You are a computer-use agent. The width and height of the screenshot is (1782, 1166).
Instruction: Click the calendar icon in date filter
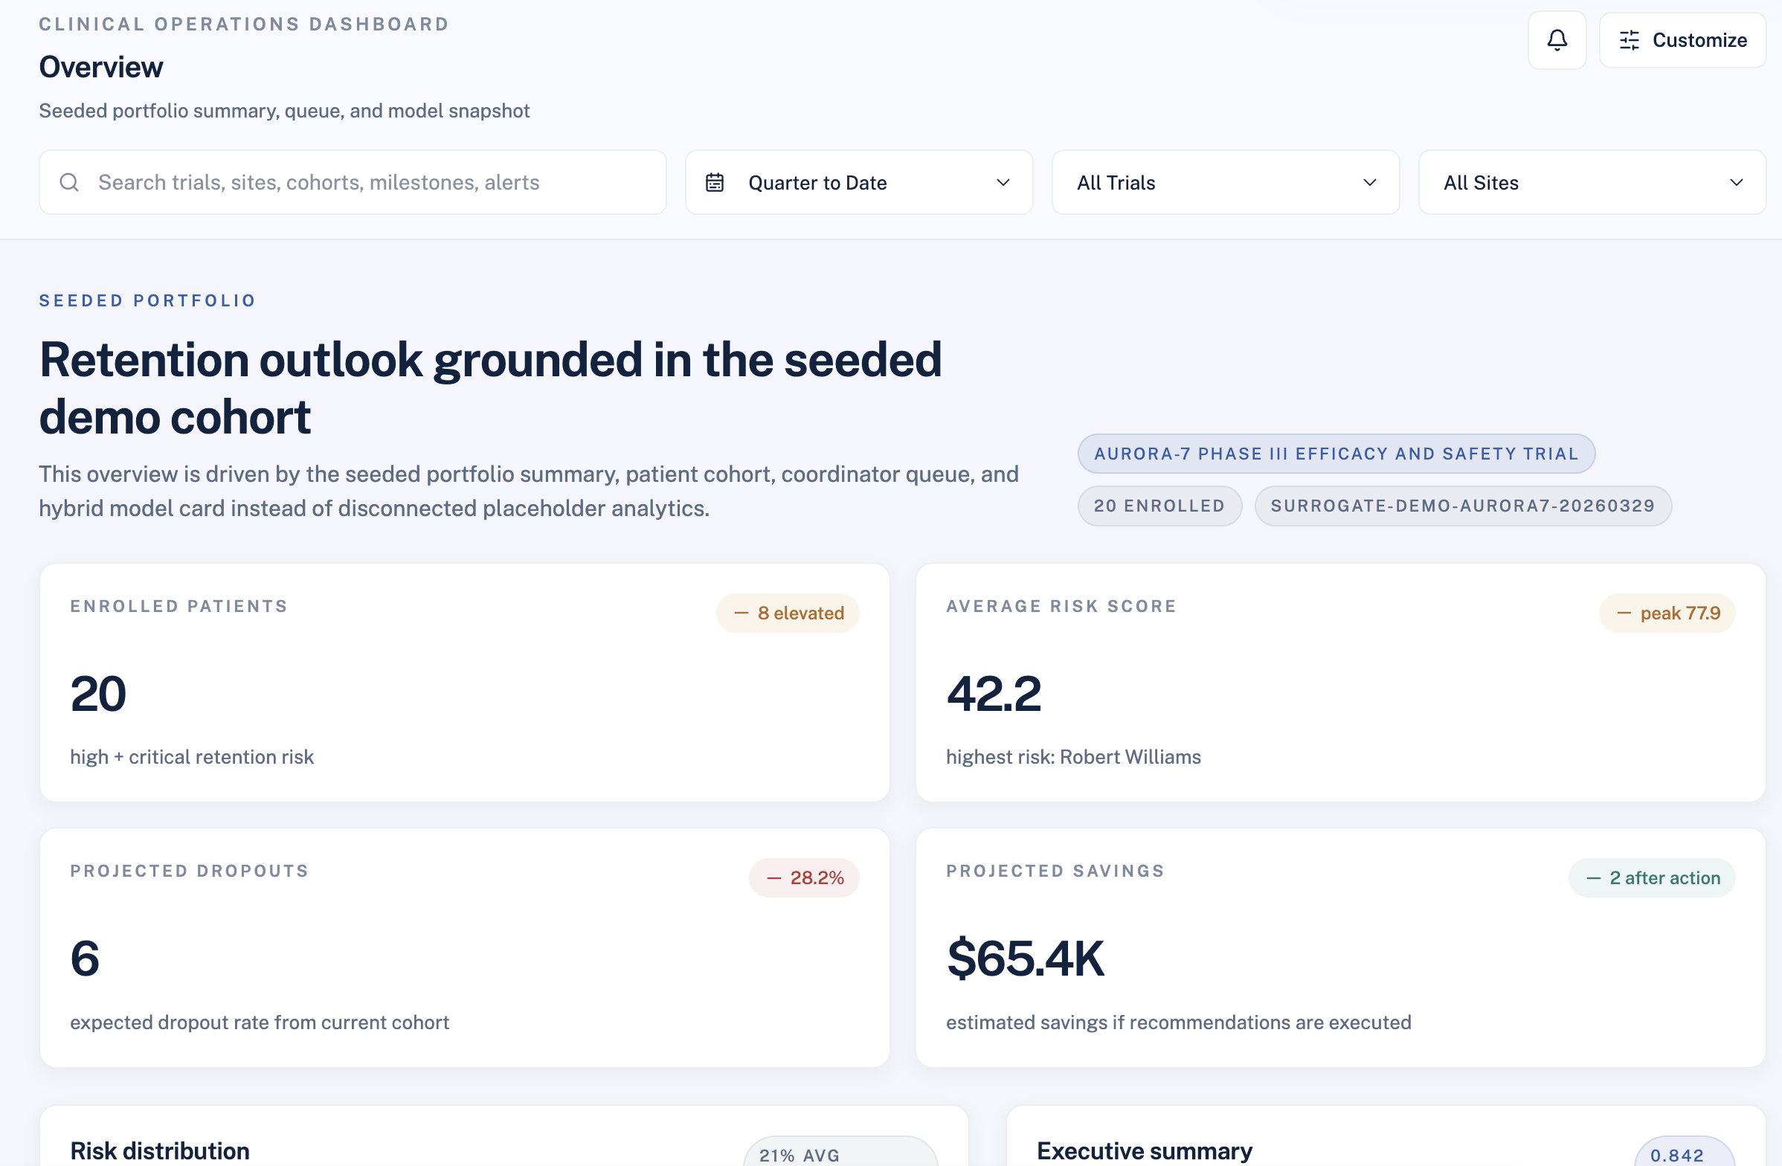[714, 182]
